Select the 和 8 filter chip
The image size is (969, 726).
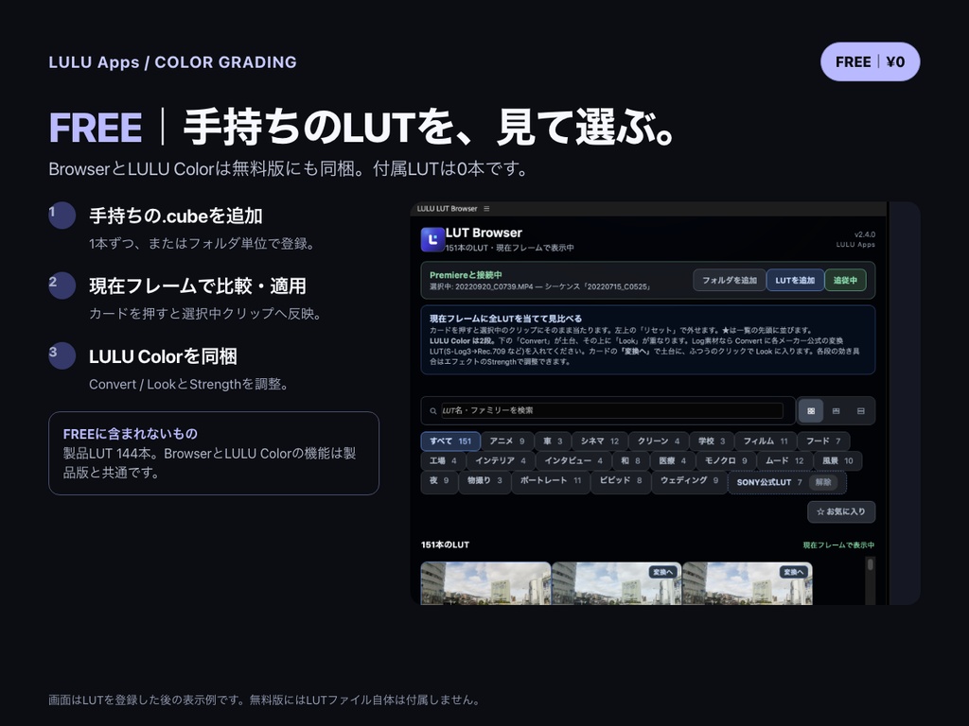pos(630,461)
